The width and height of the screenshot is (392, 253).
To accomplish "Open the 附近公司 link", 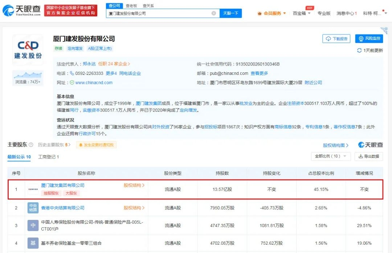I will tap(313, 83).
